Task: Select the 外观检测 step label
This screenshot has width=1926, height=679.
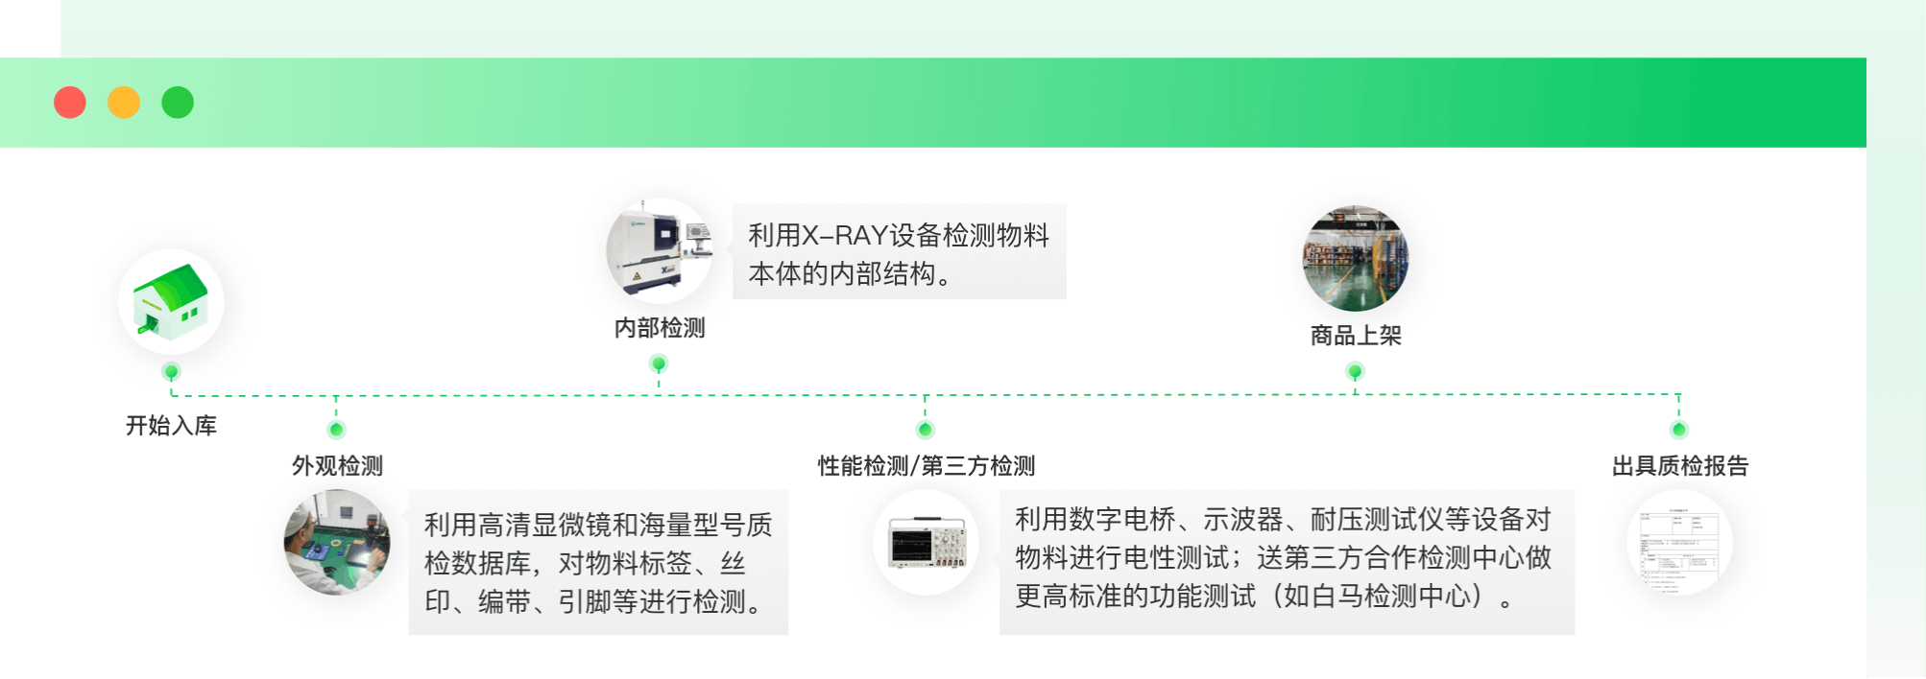Action: pos(337,466)
